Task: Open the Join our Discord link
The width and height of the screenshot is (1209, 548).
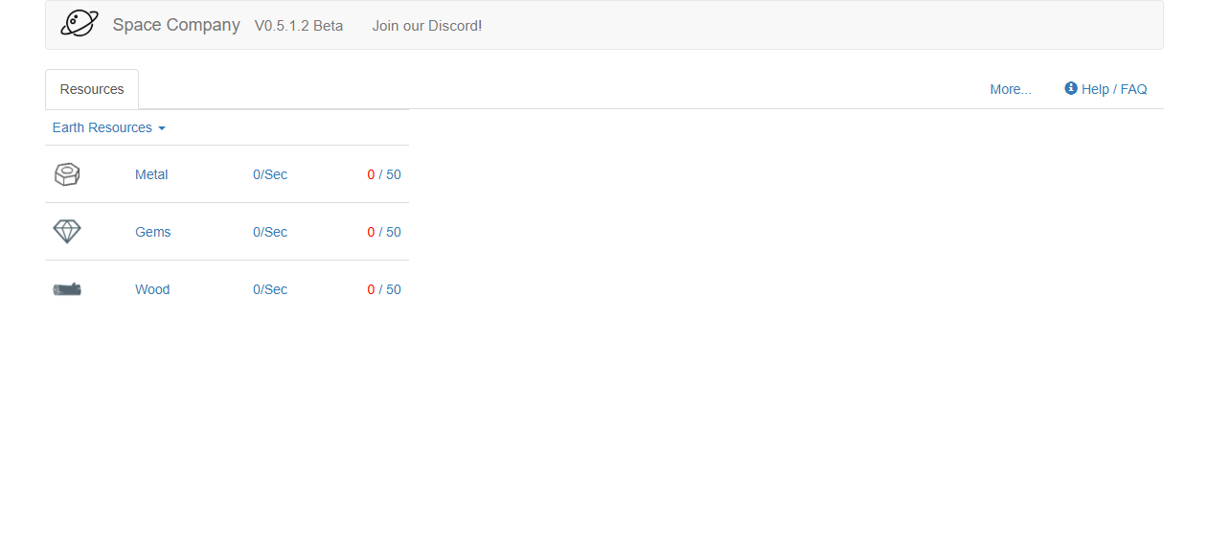Action: (x=427, y=26)
